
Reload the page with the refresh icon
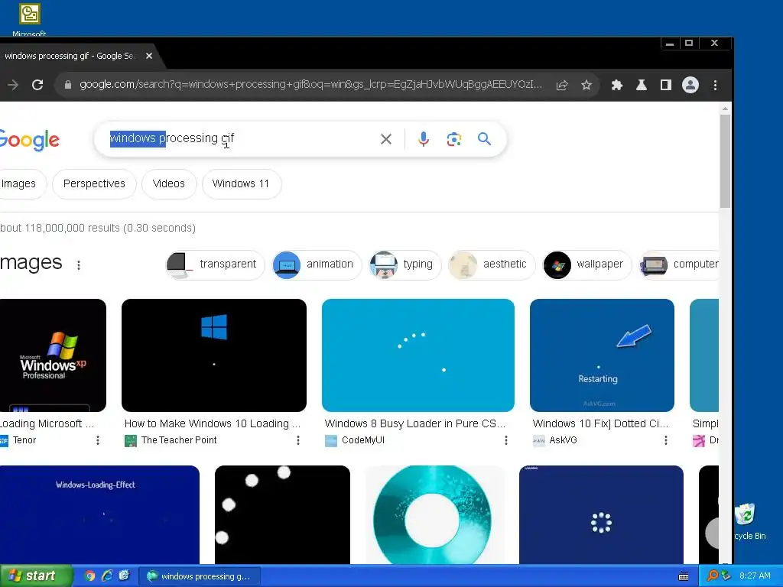(37, 85)
